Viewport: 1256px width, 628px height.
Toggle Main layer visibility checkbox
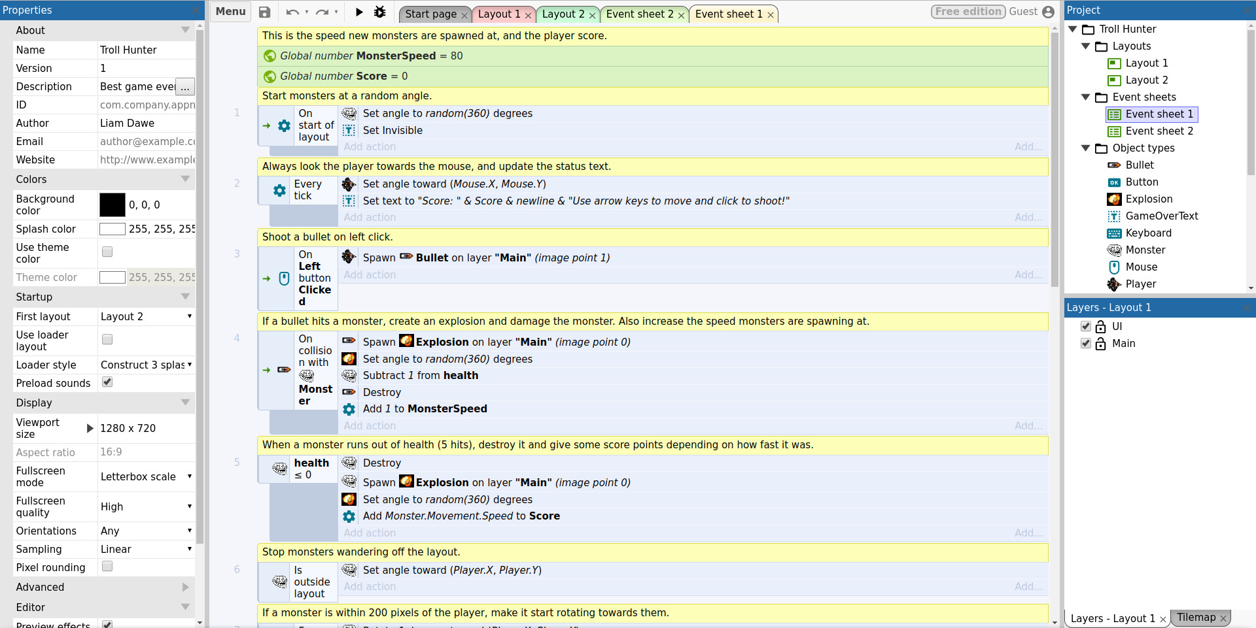(1086, 343)
